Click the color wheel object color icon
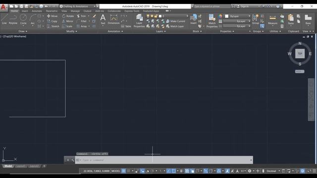 220,16
